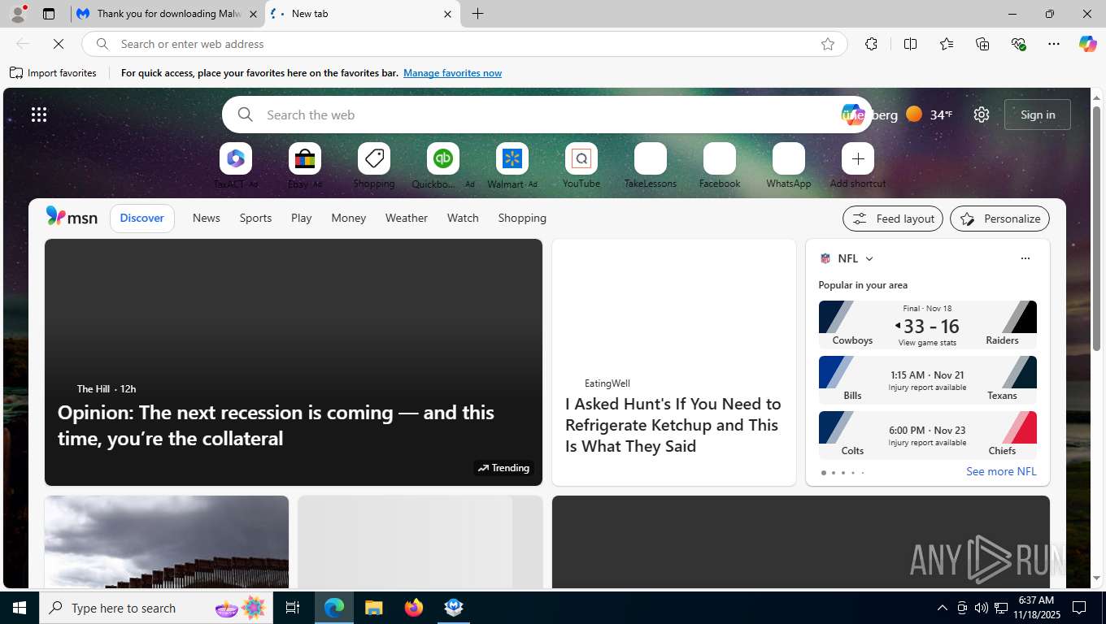Toggle the split screen icon
Viewport: 1106px width, 624px height.
coord(911,44)
